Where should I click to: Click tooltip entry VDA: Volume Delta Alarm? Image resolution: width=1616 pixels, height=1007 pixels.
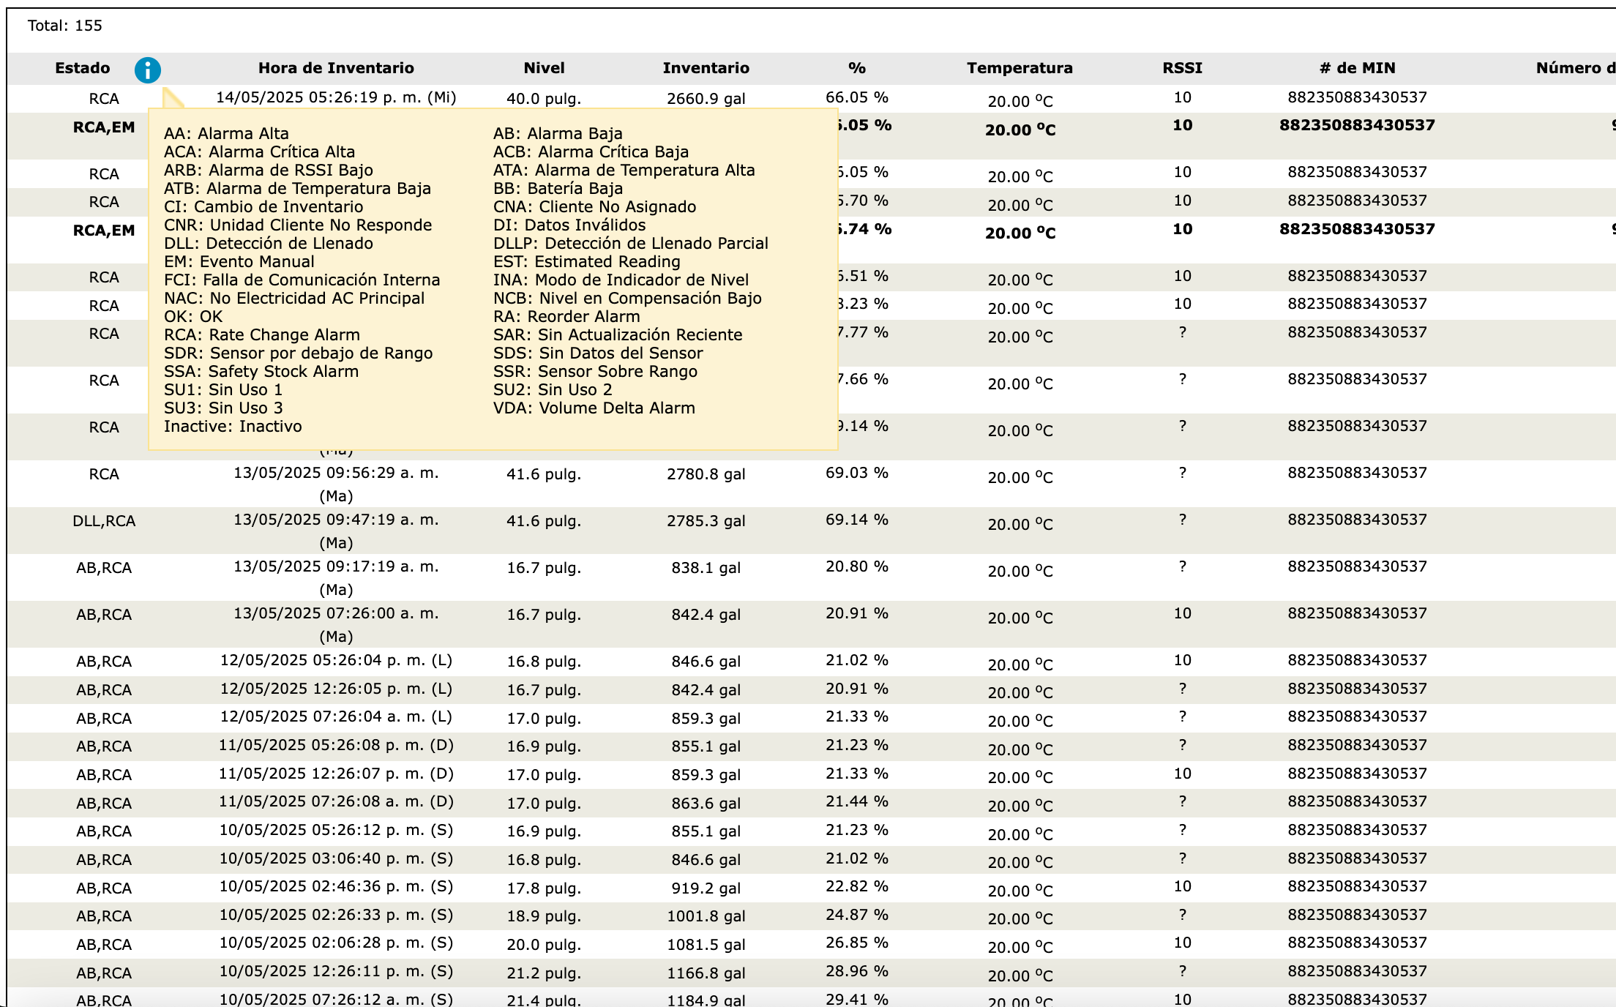[594, 408]
